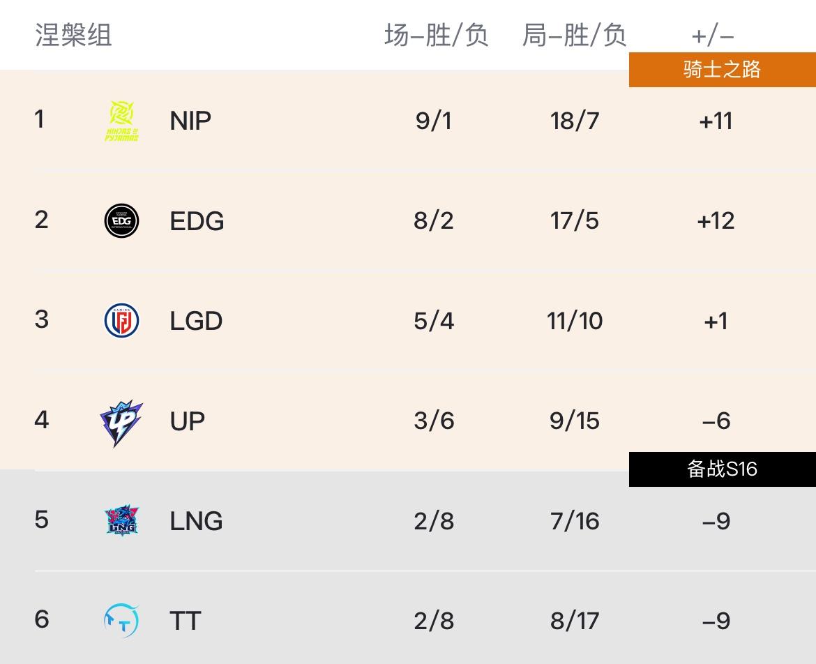Screen dimensions: 816x664
Task: Click the 场-胜/负 column header
Action: point(436,35)
